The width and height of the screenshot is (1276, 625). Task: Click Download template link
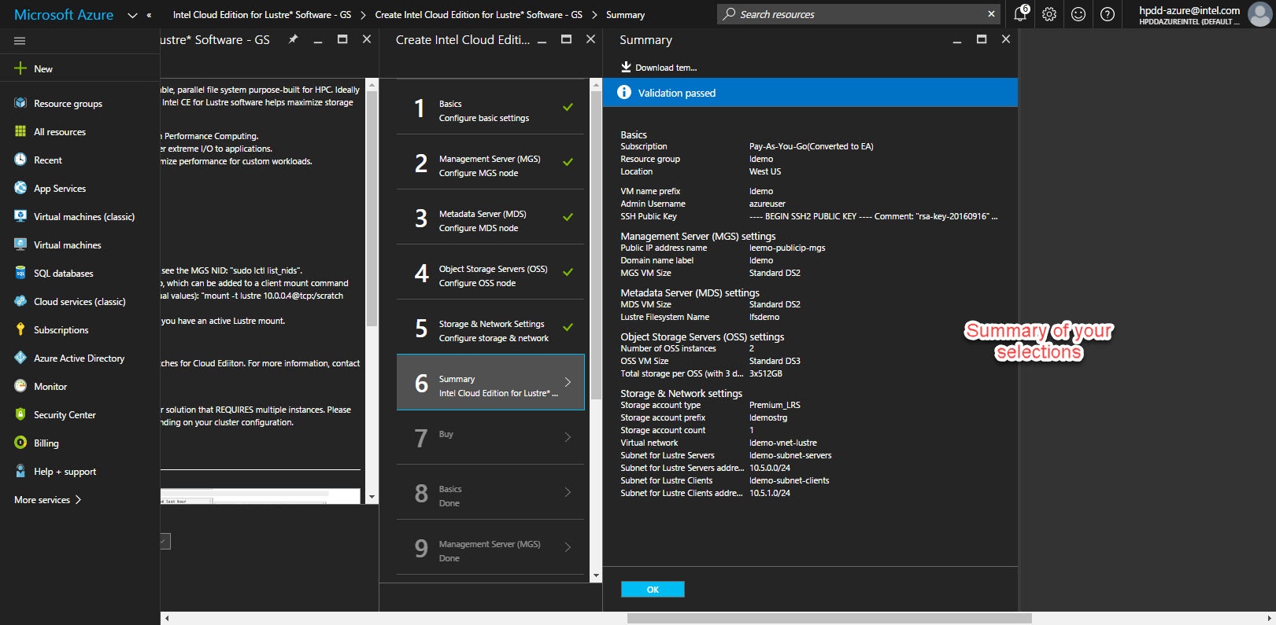click(666, 68)
